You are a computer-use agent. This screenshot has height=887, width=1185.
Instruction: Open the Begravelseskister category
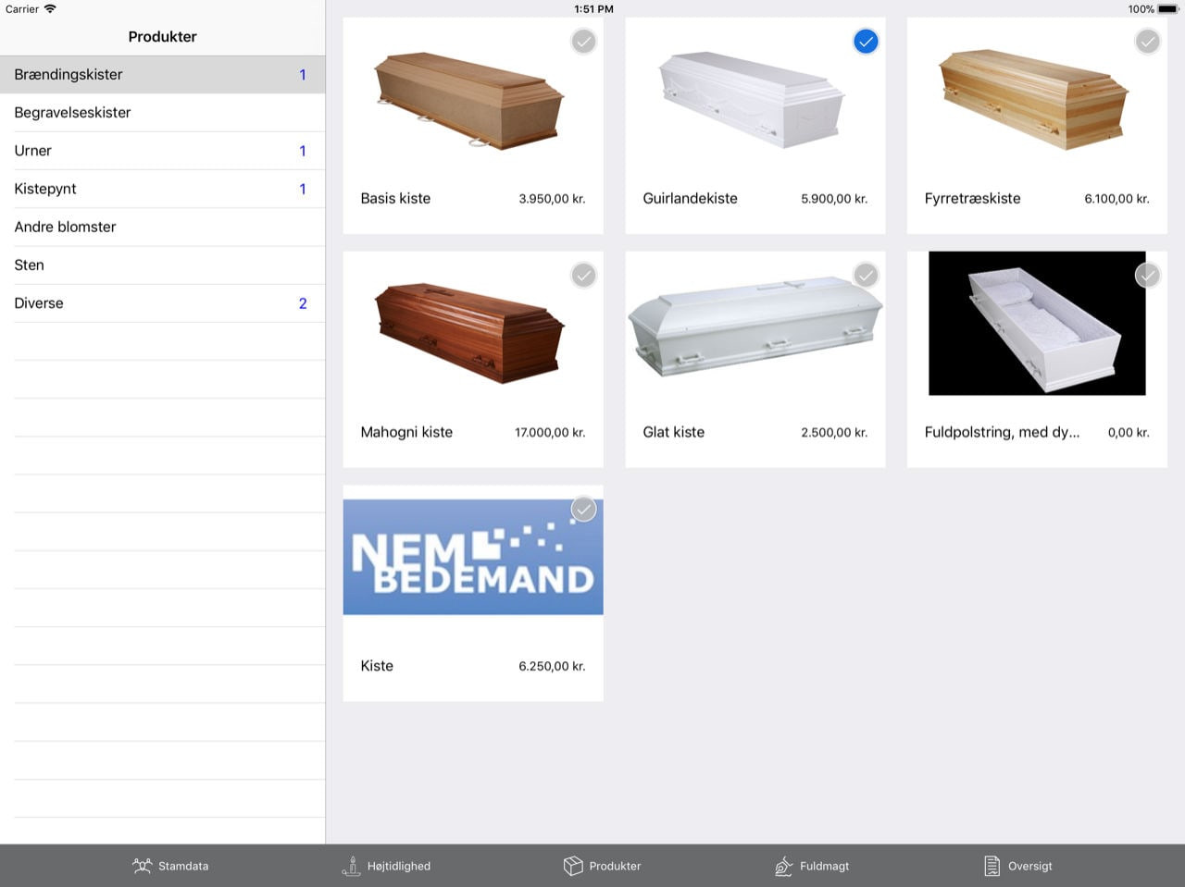coord(163,113)
